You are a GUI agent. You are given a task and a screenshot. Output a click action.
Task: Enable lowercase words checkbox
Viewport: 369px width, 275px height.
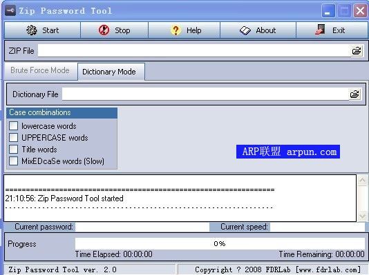point(13,125)
